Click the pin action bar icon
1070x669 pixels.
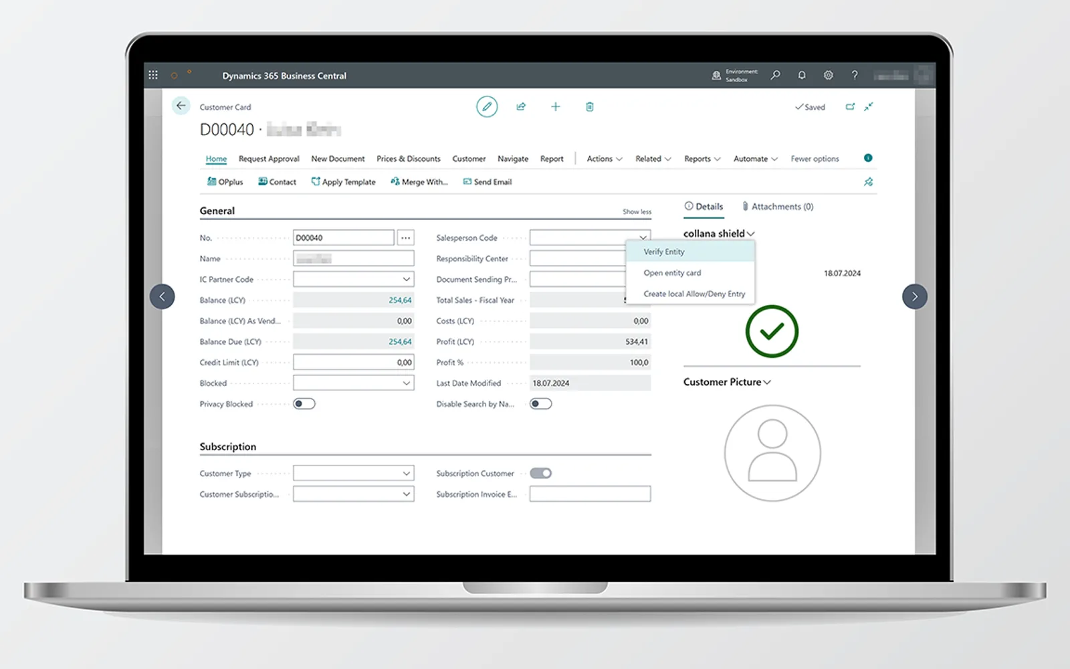tap(868, 182)
